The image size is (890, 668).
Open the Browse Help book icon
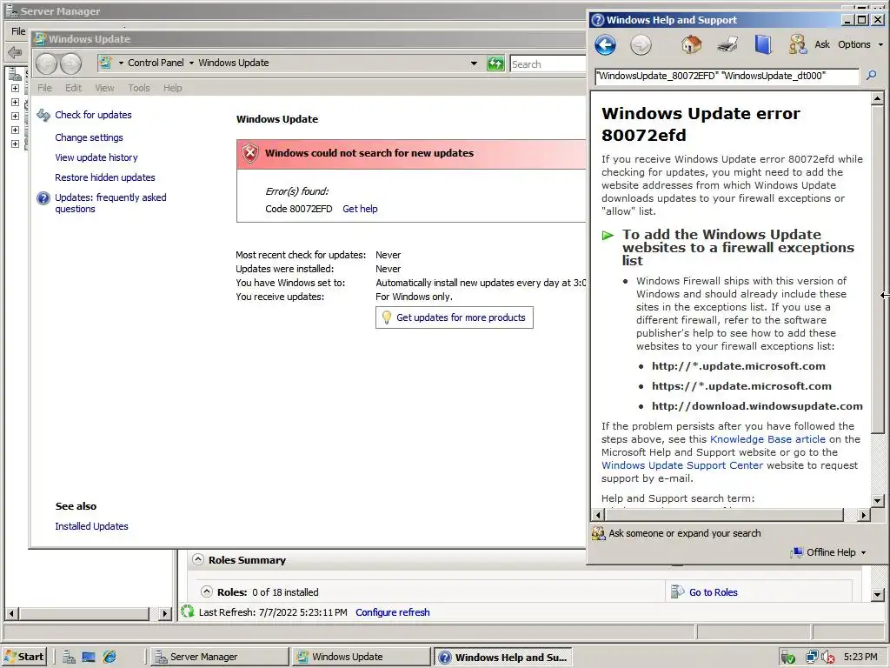763,44
